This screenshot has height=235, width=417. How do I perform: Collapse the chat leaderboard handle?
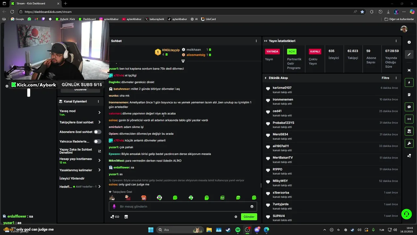pyautogui.click(x=183, y=61)
